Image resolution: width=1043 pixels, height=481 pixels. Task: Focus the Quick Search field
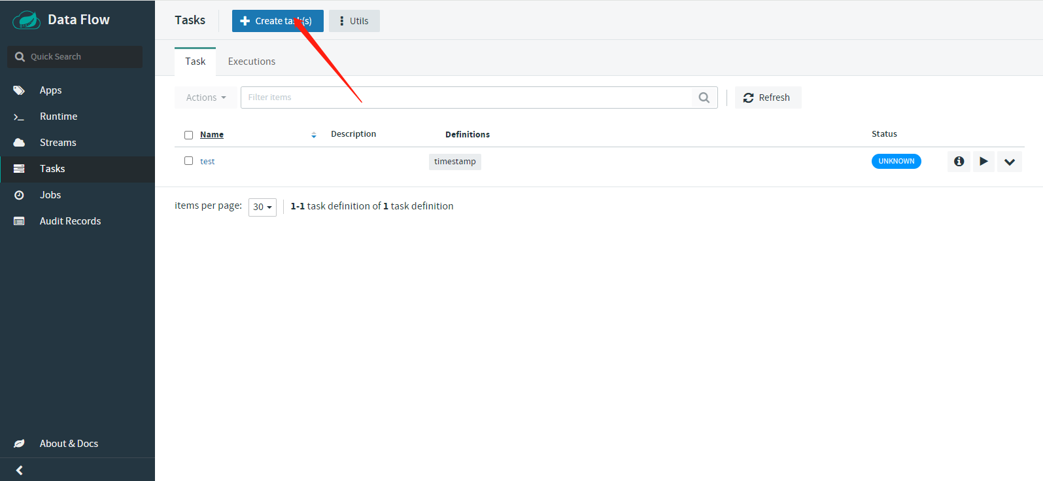point(75,57)
